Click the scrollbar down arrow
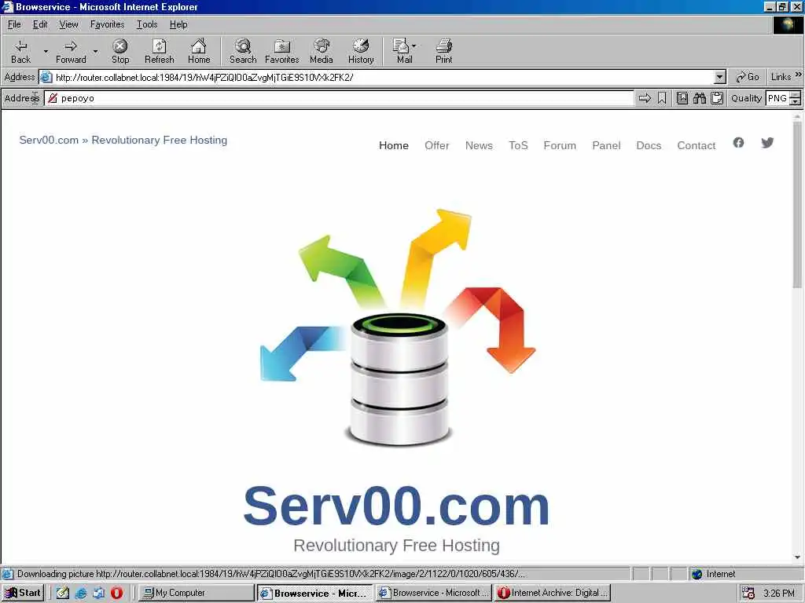The width and height of the screenshot is (805, 603). point(797,557)
